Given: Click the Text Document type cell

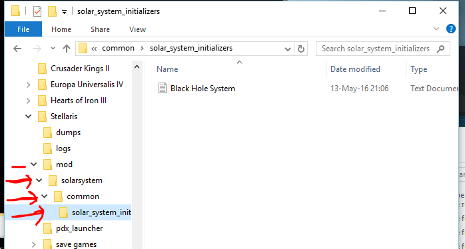Looking at the screenshot, I should pos(434,89).
